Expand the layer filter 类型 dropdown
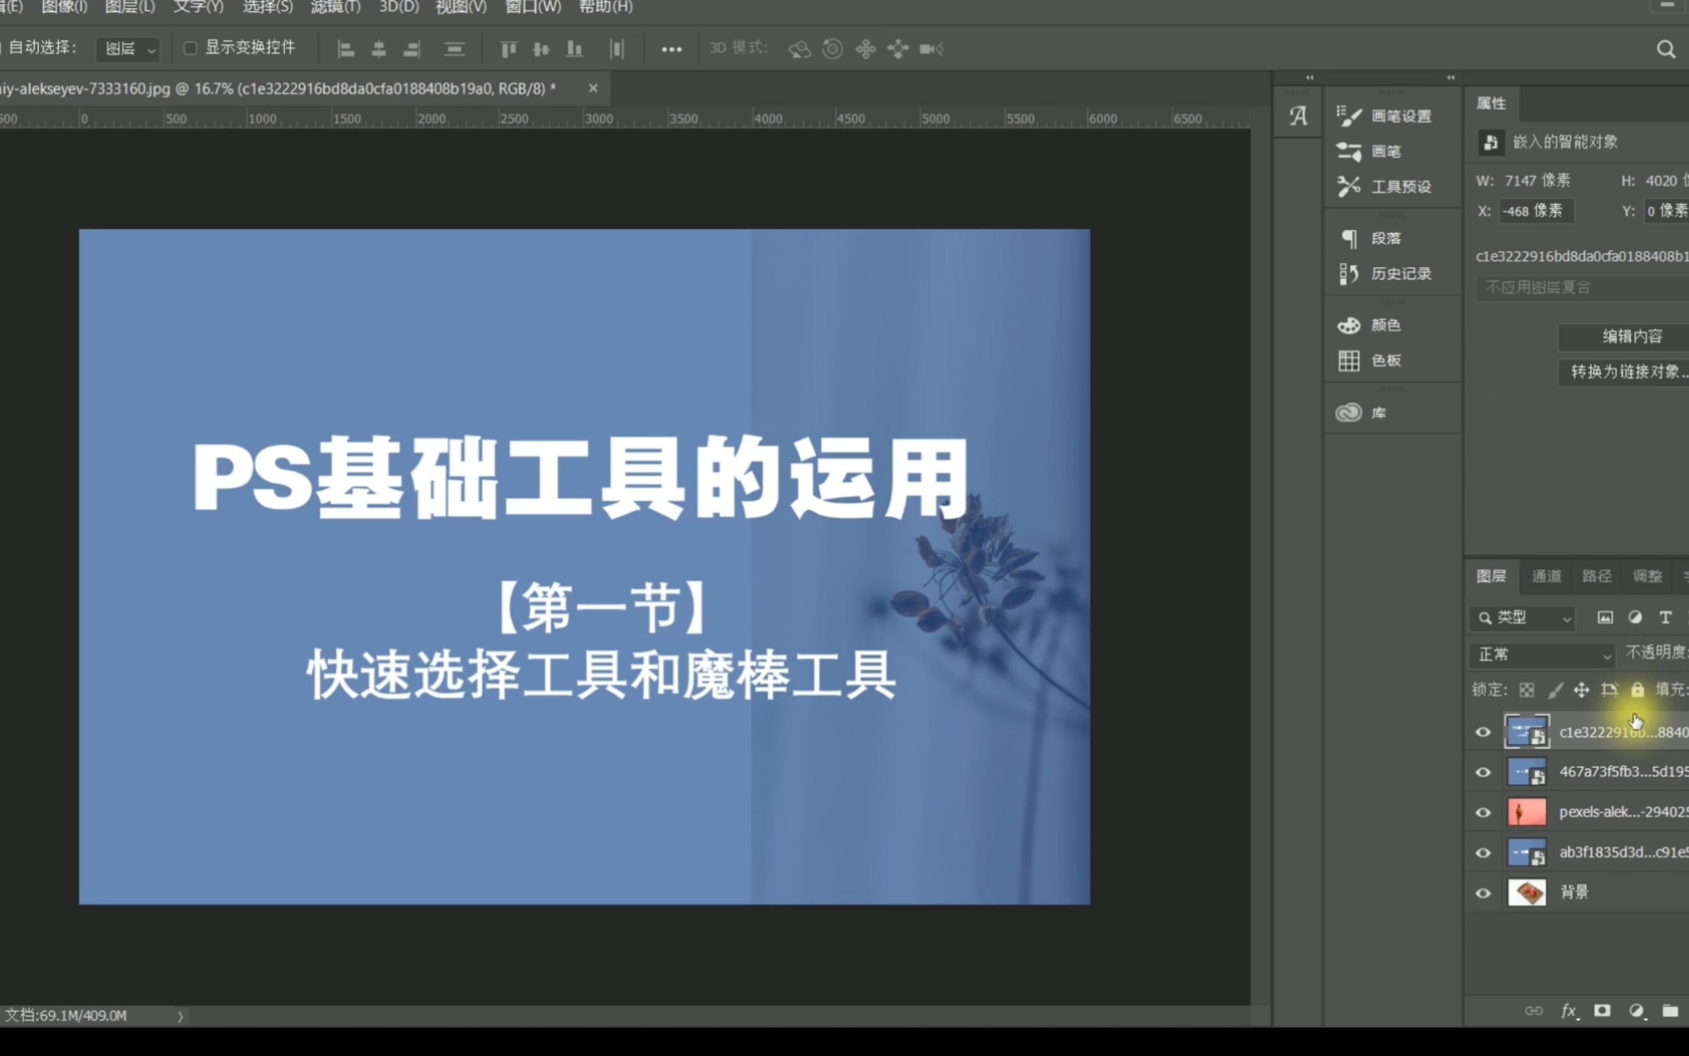The image size is (1689, 1056). pyautogui.click(x=1522, y=618)
